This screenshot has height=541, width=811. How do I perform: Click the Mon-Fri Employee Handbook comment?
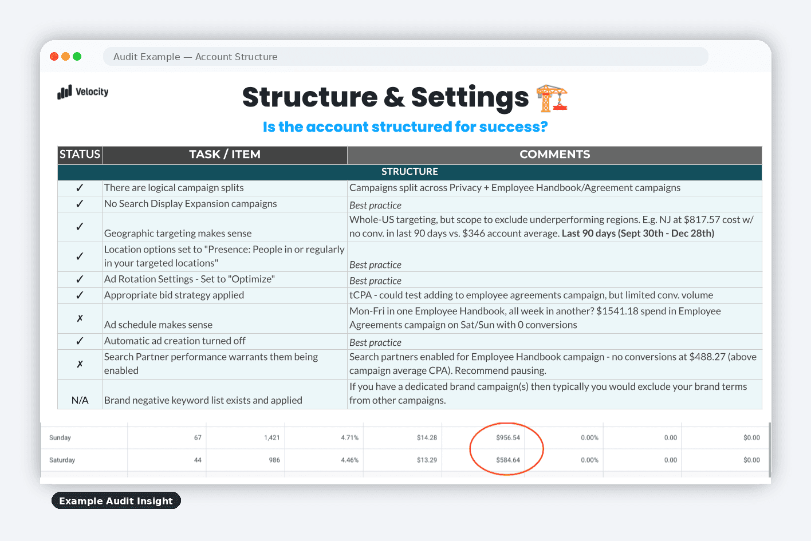point(554,318)
